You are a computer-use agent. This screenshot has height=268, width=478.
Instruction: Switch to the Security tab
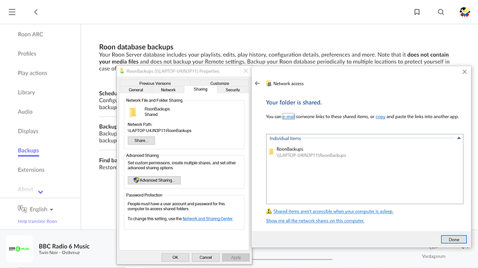pos(233,90)
